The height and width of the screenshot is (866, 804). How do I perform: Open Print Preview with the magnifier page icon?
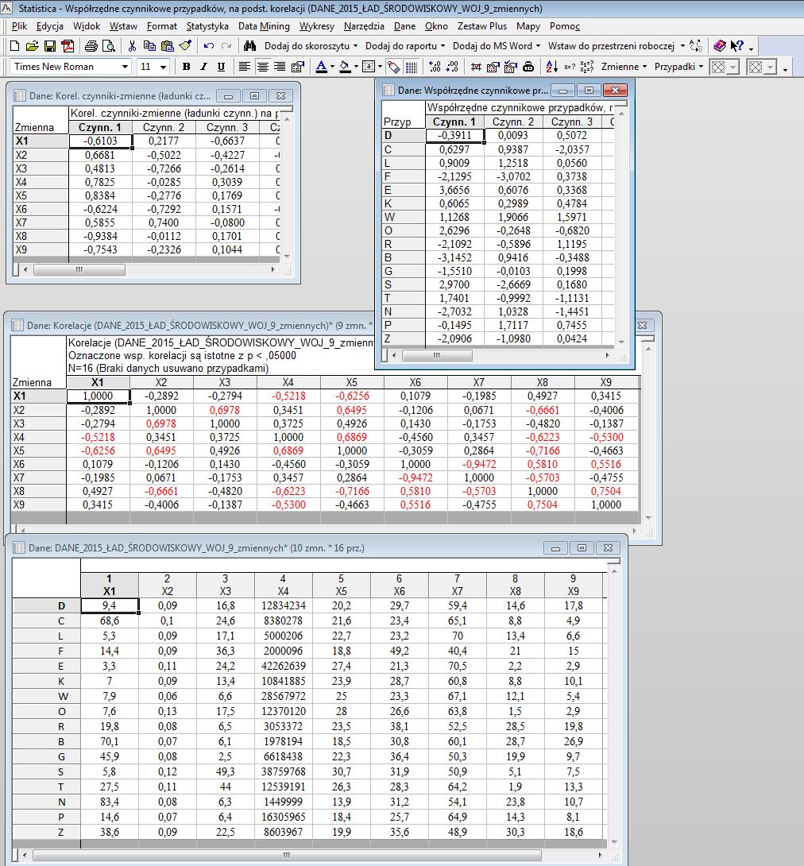[109, 46]
